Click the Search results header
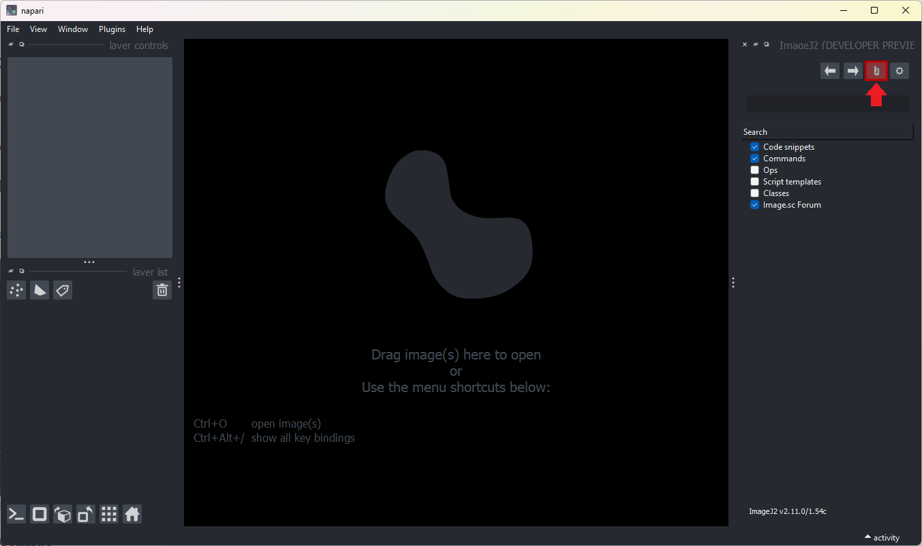922x546 pixels. point(827,132)
